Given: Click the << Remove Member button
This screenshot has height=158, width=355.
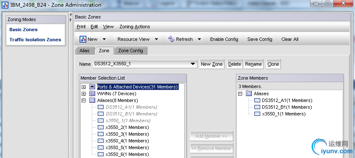Looking at the screenshot, I should point(211,148).
